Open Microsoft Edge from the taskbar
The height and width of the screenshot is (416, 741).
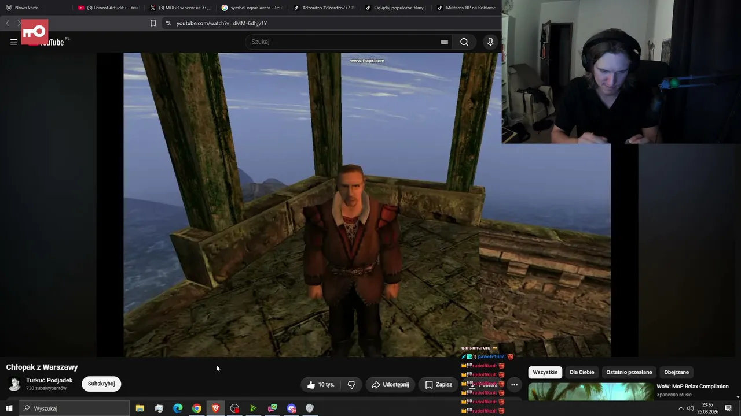[x=178, y=408]
